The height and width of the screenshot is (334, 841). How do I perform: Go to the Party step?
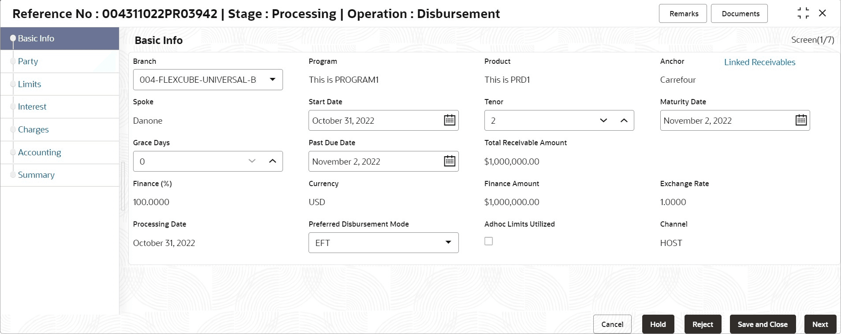[x=60, y=61]
